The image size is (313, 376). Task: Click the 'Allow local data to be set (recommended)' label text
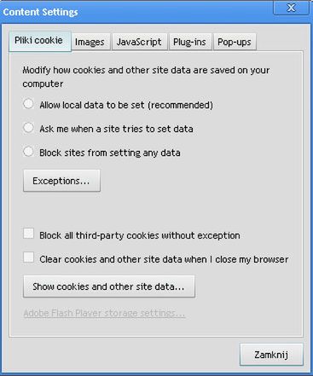coord(126,105)
